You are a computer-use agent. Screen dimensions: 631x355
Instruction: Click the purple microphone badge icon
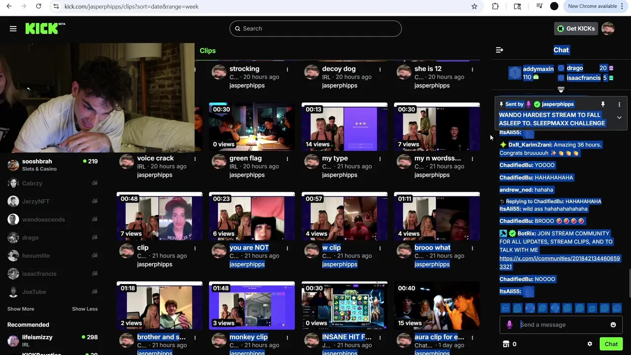click(509, 324)
